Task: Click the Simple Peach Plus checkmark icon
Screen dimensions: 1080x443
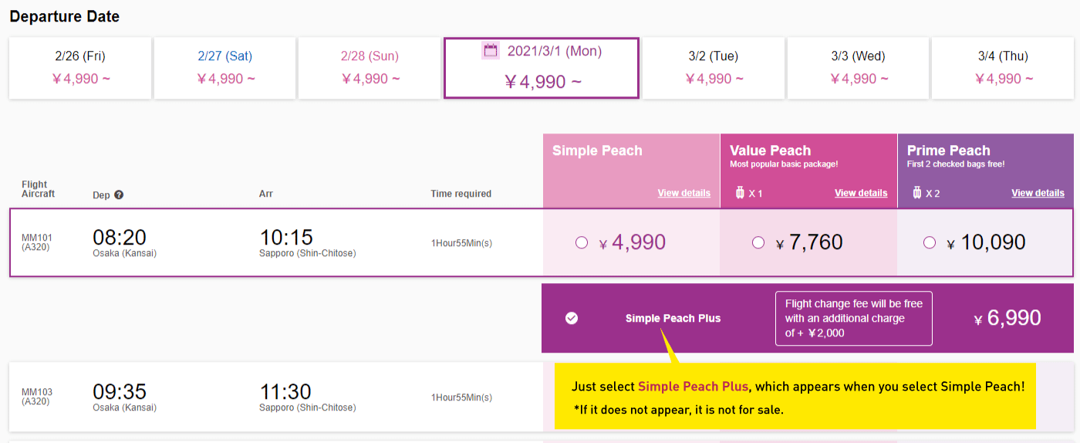Action: point(572,318)
